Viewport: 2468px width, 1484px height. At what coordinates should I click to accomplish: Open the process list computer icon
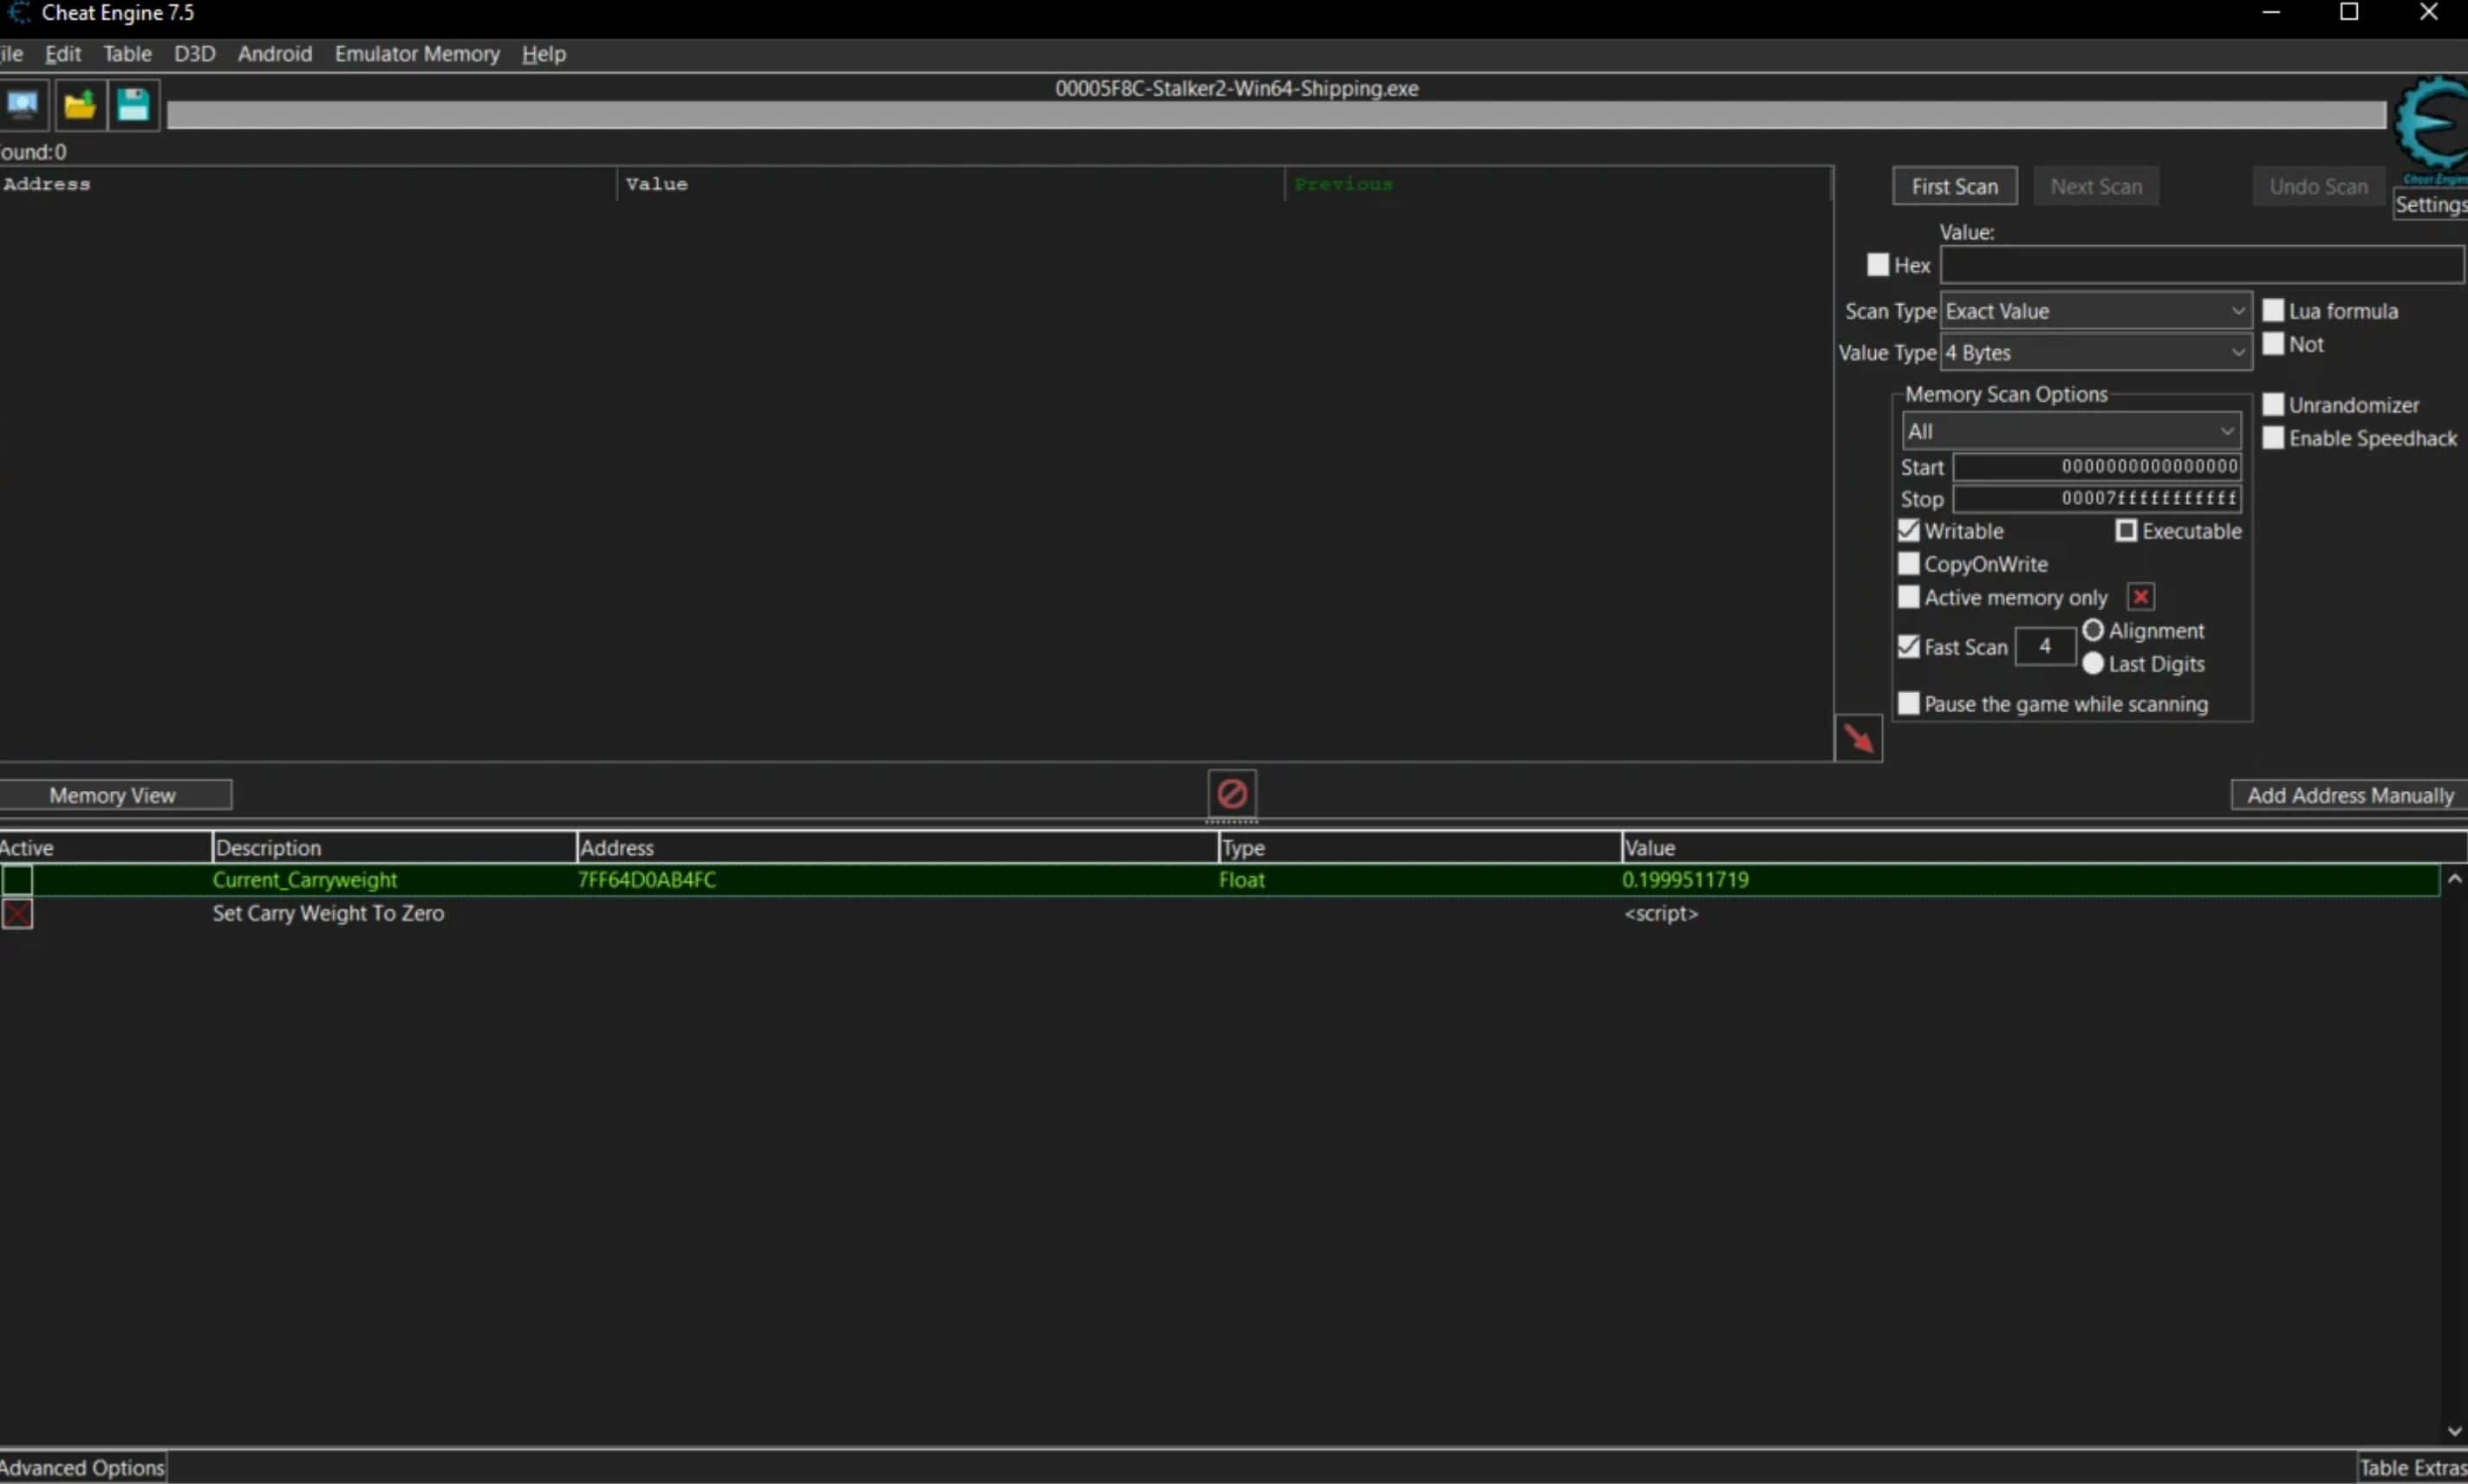coord(22,104)
